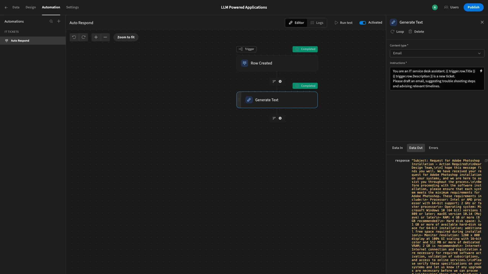The image size is (488, 274).
Task: Add a branch after Row Created
Action: (274, 81)
